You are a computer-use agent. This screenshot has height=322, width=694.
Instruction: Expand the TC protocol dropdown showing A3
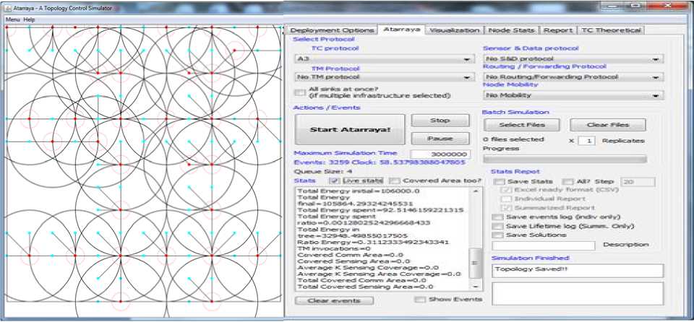(384, 58)
